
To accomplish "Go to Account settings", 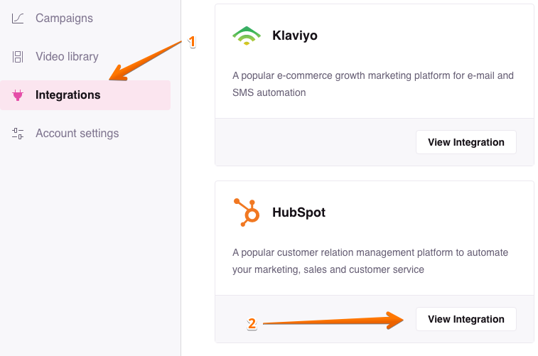I will tap(77, 134).
